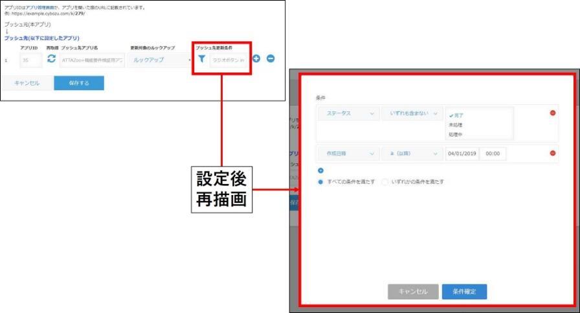Save settings with 保存する button
580x313 pixels.
coord(79,83)
